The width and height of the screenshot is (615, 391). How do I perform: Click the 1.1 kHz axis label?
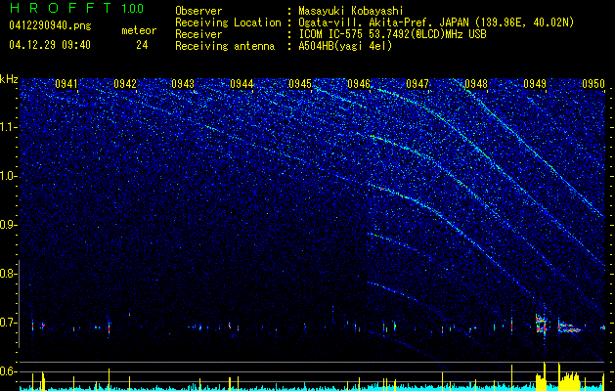pos(9,127)
